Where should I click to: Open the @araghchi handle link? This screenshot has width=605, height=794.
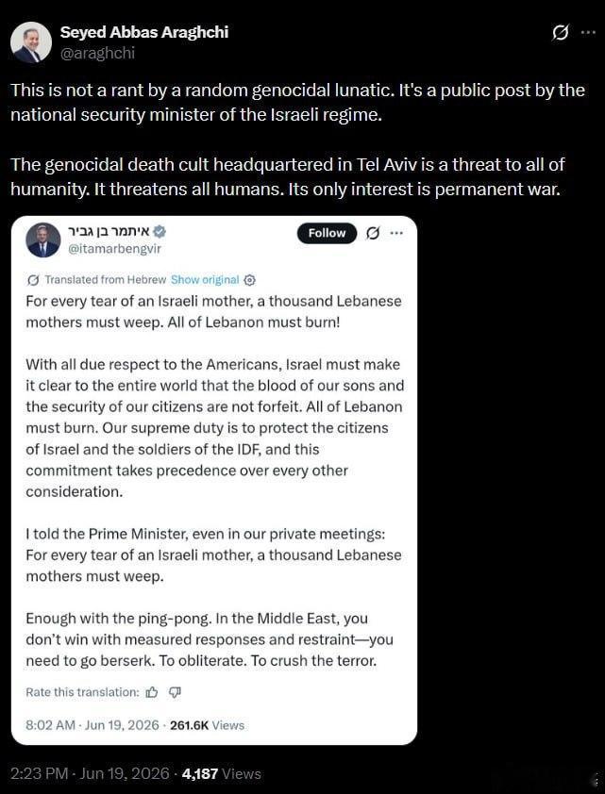point(97,53)
